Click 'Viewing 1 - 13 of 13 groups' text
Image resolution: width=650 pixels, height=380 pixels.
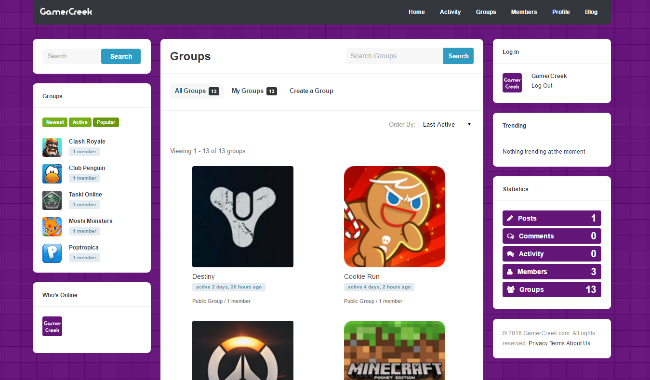[x=208, y=151]
